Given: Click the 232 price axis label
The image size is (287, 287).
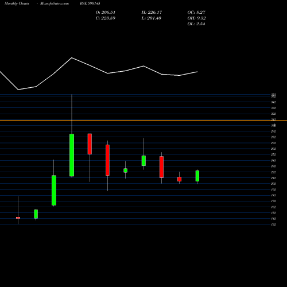Looking at the screenshot, I should [x=273, y=166].
